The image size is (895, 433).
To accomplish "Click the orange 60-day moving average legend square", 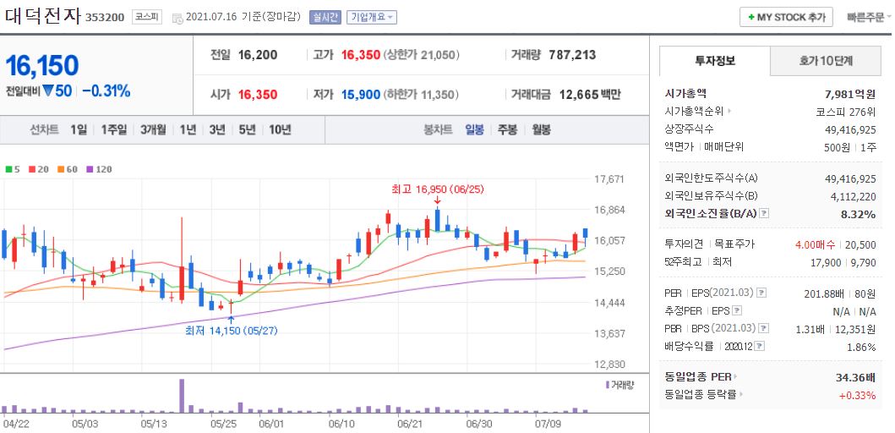I will (x=59, y=169).
